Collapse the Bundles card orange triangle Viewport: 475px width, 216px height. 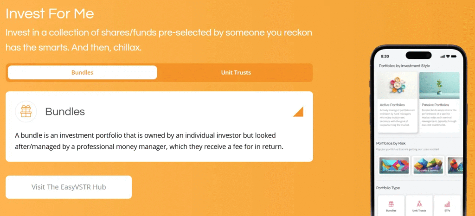click(x=298, y=112)
